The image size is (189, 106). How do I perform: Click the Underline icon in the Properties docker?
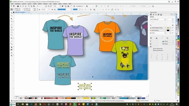[172, 25]
